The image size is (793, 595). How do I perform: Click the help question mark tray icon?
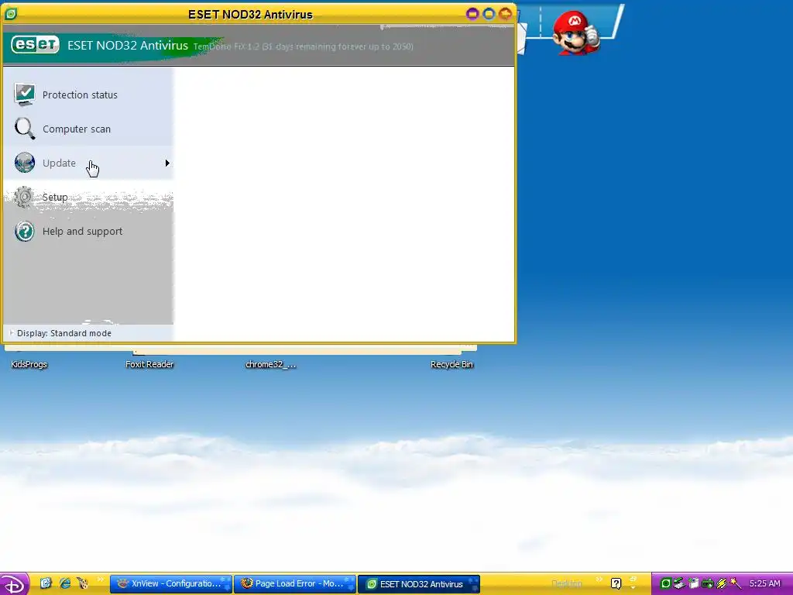pyautogui.click(x=616, y=583)
